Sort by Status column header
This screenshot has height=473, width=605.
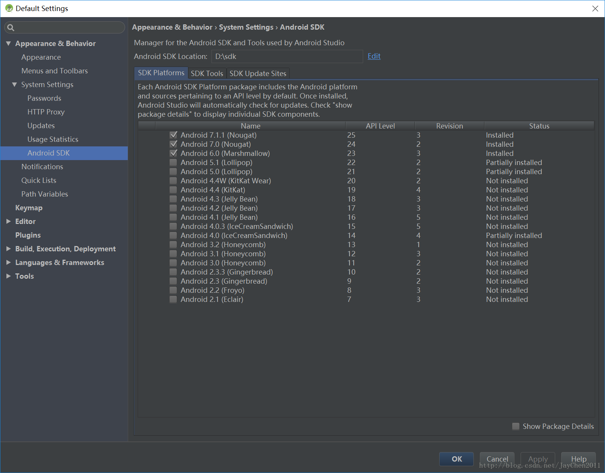pos(539,126)
